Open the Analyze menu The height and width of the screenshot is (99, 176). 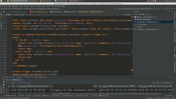pyautogui.click(x=27, y=6)
